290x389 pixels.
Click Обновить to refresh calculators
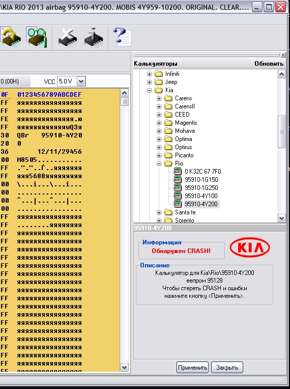pyautogui.click(x=269, y=64)
